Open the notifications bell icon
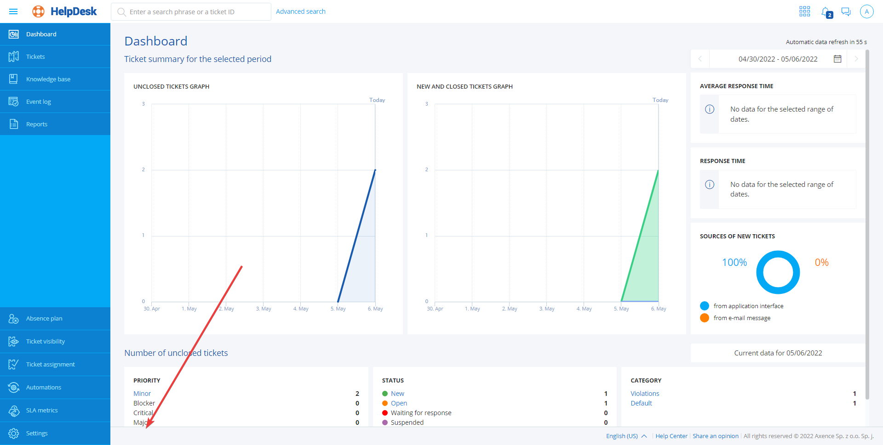 (826, 12)
